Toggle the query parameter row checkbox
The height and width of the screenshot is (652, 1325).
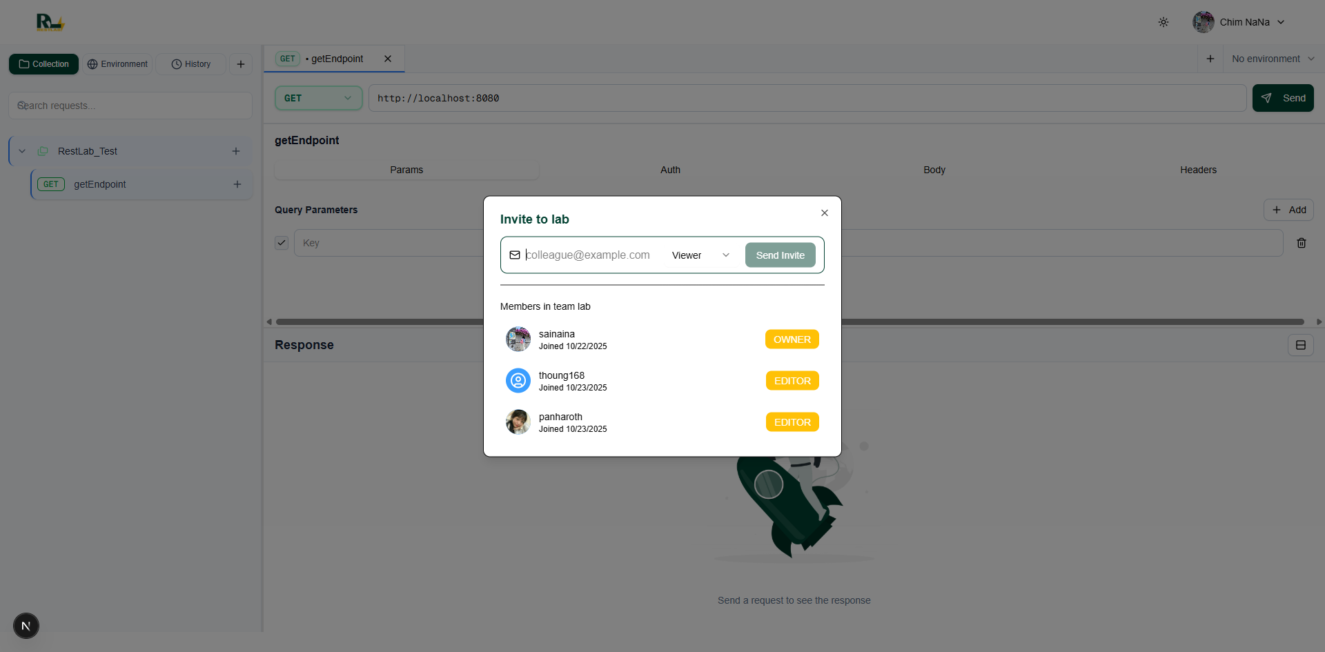coord(282,243)
